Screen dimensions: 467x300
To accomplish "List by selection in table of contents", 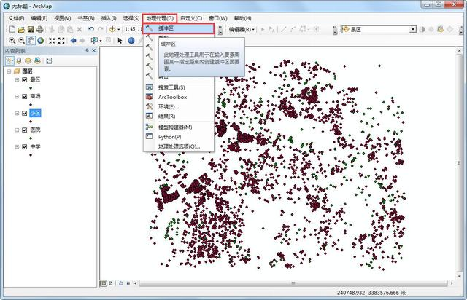I will (x=37, y=61).
